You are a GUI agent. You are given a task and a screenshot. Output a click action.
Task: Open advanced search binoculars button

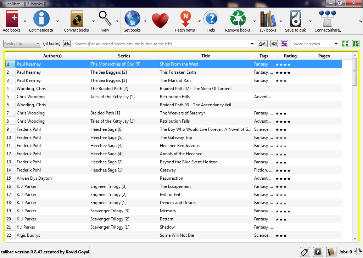pyautogui.click(x=67, y=44)
